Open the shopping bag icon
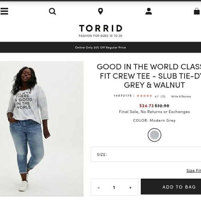 (x=197, y=11)
